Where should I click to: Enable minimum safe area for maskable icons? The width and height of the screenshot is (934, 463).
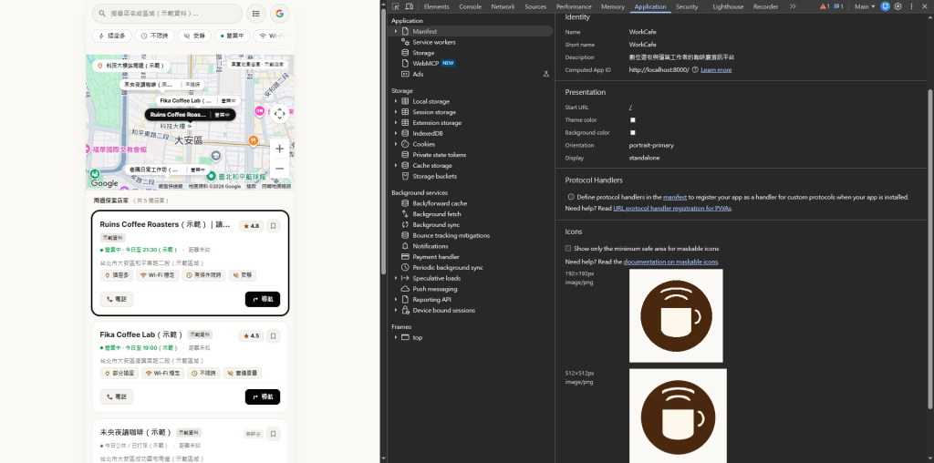567,248
